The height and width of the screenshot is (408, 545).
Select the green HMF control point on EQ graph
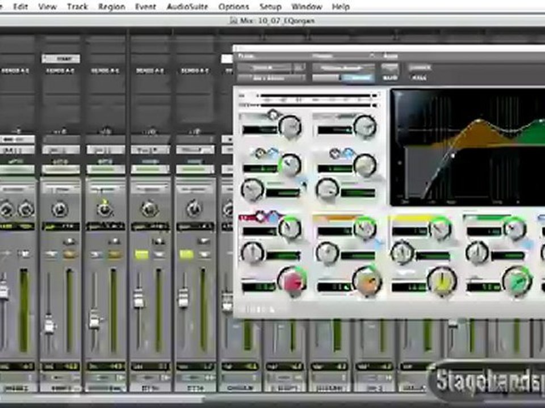tap(541, 121)
